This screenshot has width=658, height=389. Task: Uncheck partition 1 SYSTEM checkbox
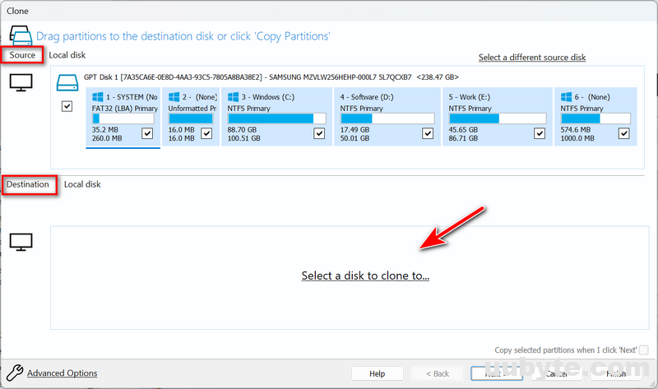(x=147, y=133)
